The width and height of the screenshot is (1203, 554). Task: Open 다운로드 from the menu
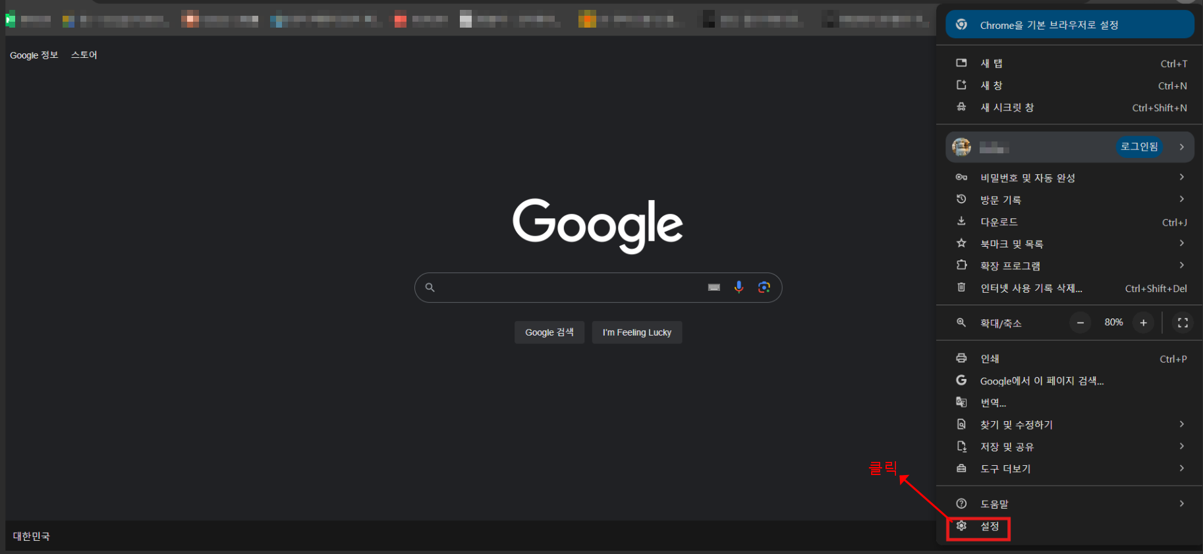[x=1070, y=222]
